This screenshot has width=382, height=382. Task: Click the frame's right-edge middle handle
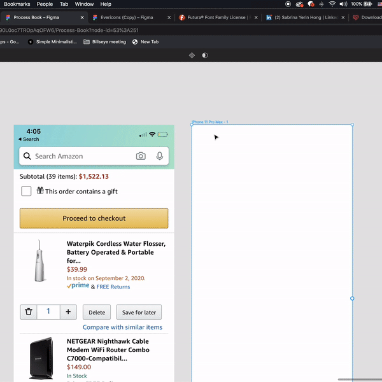[352, 299]
